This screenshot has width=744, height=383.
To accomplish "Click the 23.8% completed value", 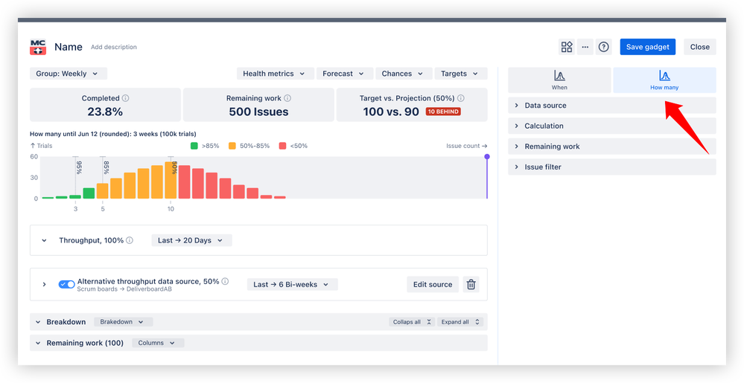I will pyautogui.click(x=105, y=112).
